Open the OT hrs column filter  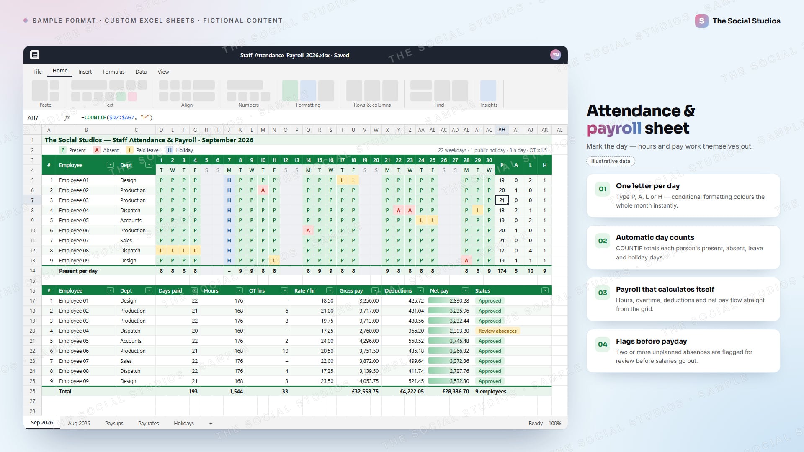click(x=284, y=290)
